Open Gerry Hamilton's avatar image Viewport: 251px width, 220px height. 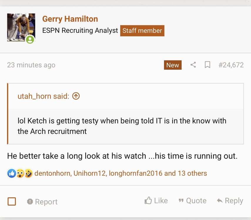pyautogui.click(x=21, y=27)
